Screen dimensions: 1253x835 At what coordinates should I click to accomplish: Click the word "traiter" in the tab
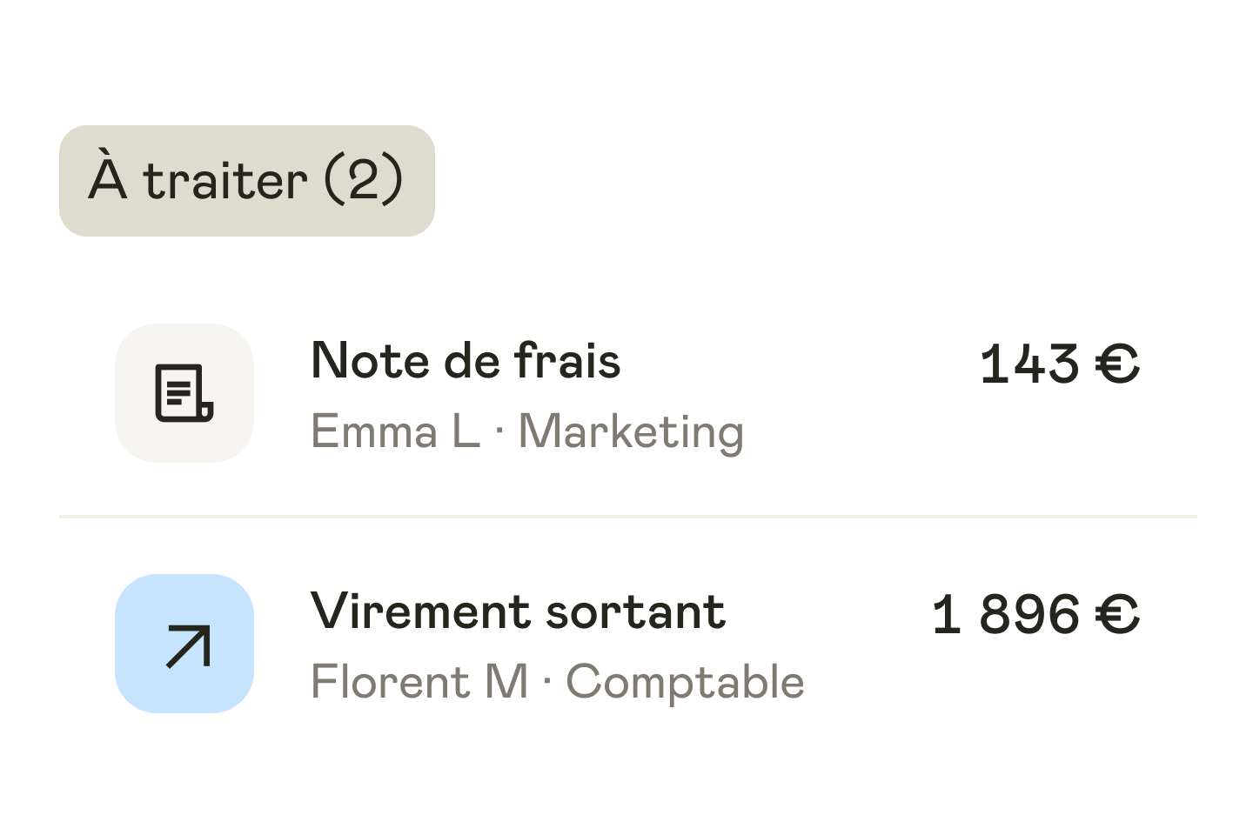tap(225, 181)
